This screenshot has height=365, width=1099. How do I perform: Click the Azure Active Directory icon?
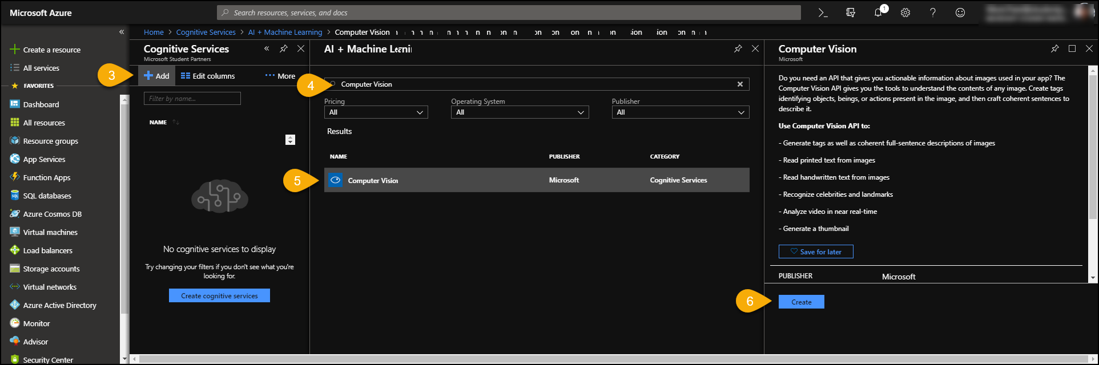(15, 305)
